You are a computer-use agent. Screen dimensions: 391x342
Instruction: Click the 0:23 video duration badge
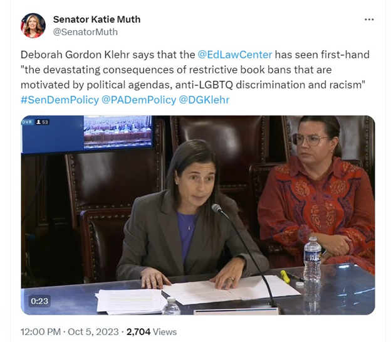(39, 301)
